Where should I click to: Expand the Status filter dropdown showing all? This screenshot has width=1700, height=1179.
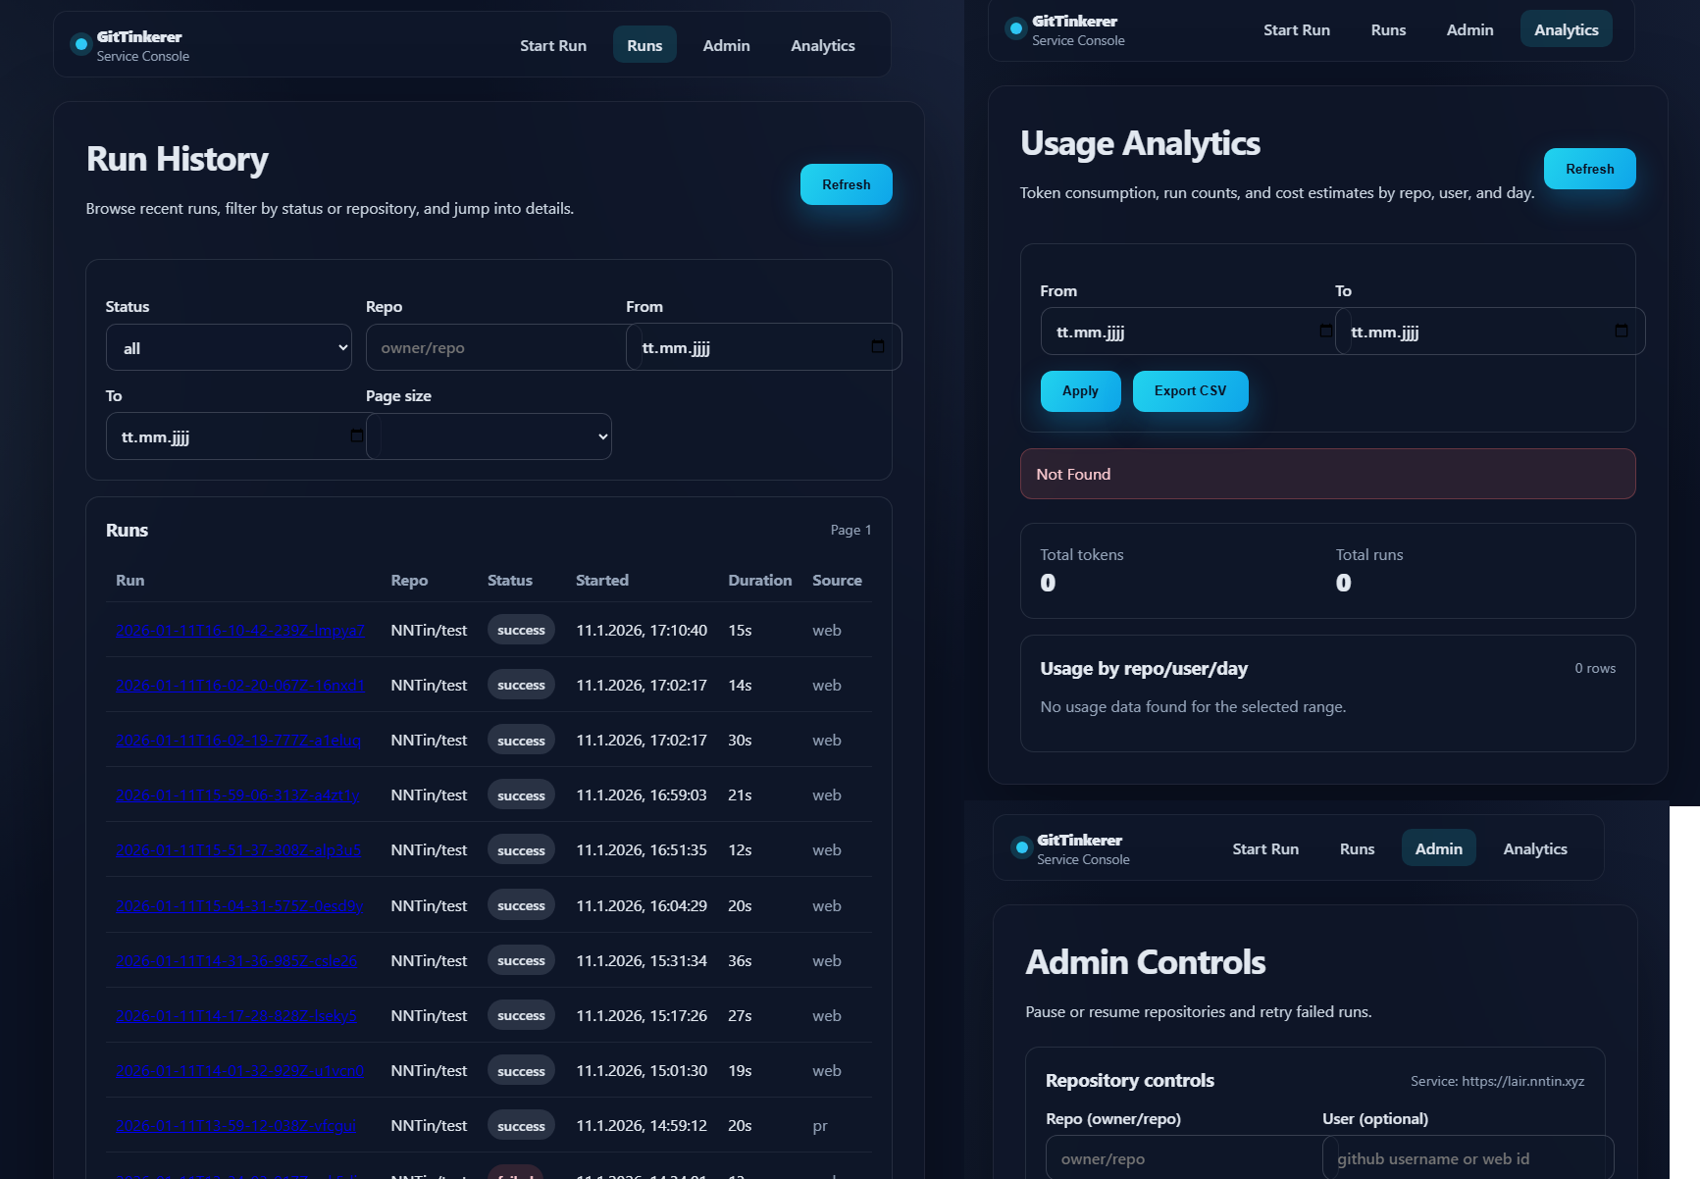pyautogui.click(x=229, y=348)
